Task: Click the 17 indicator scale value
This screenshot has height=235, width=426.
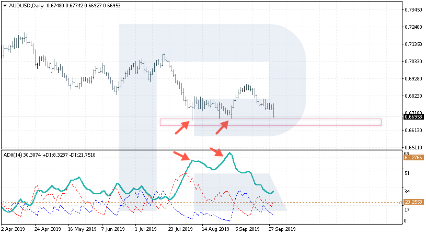Action: (407, 210)
